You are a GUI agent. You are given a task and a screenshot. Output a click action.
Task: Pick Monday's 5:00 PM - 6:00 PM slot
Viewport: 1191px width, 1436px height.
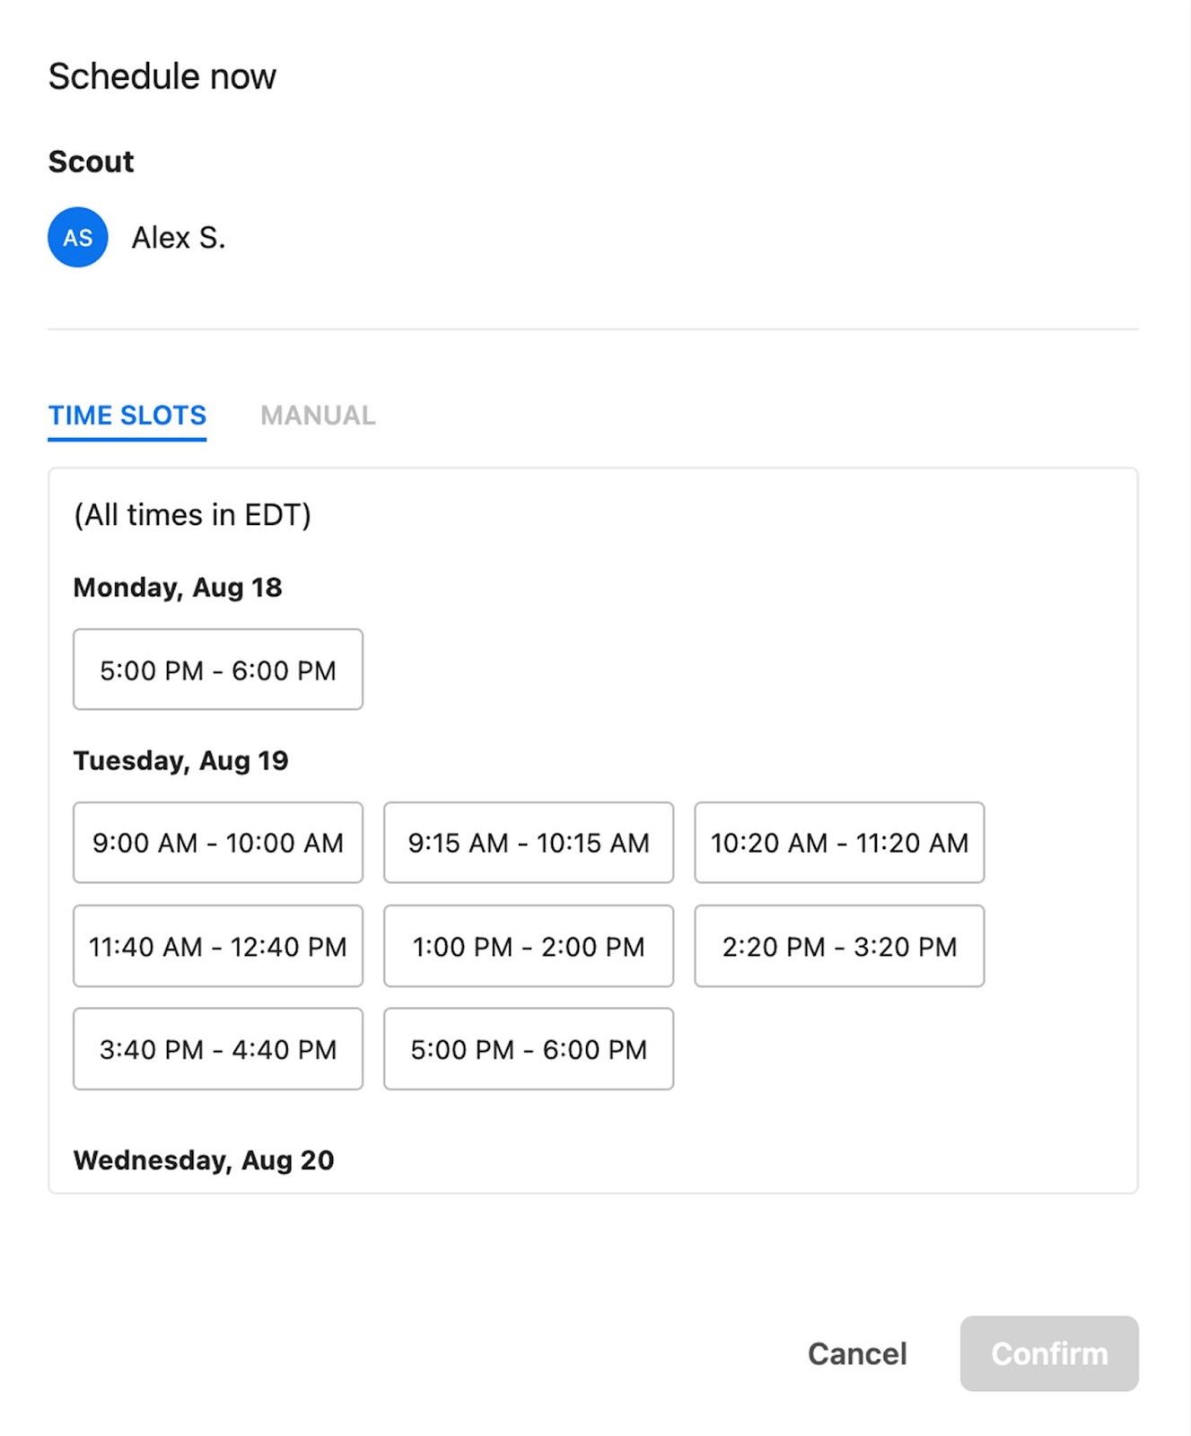pyautogui.click(x=218, y=670)
